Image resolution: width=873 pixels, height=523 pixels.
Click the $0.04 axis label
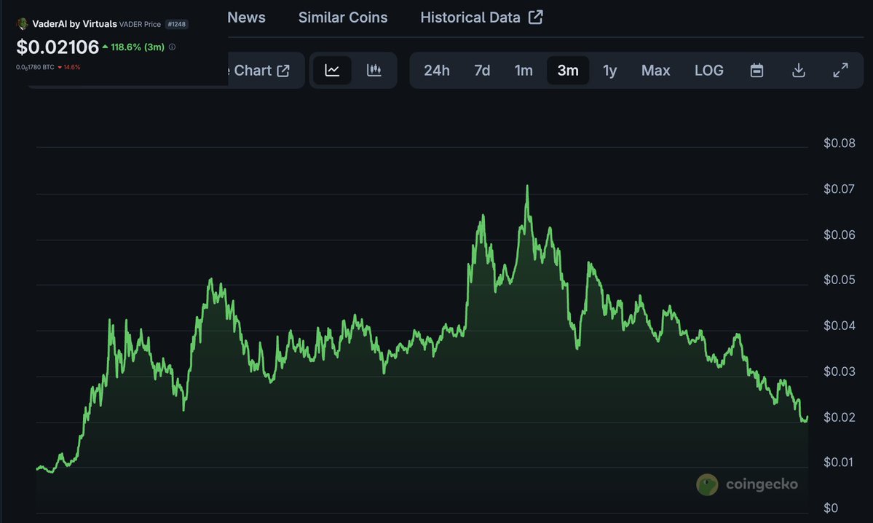pyautogui.click(x=839, y=326)
